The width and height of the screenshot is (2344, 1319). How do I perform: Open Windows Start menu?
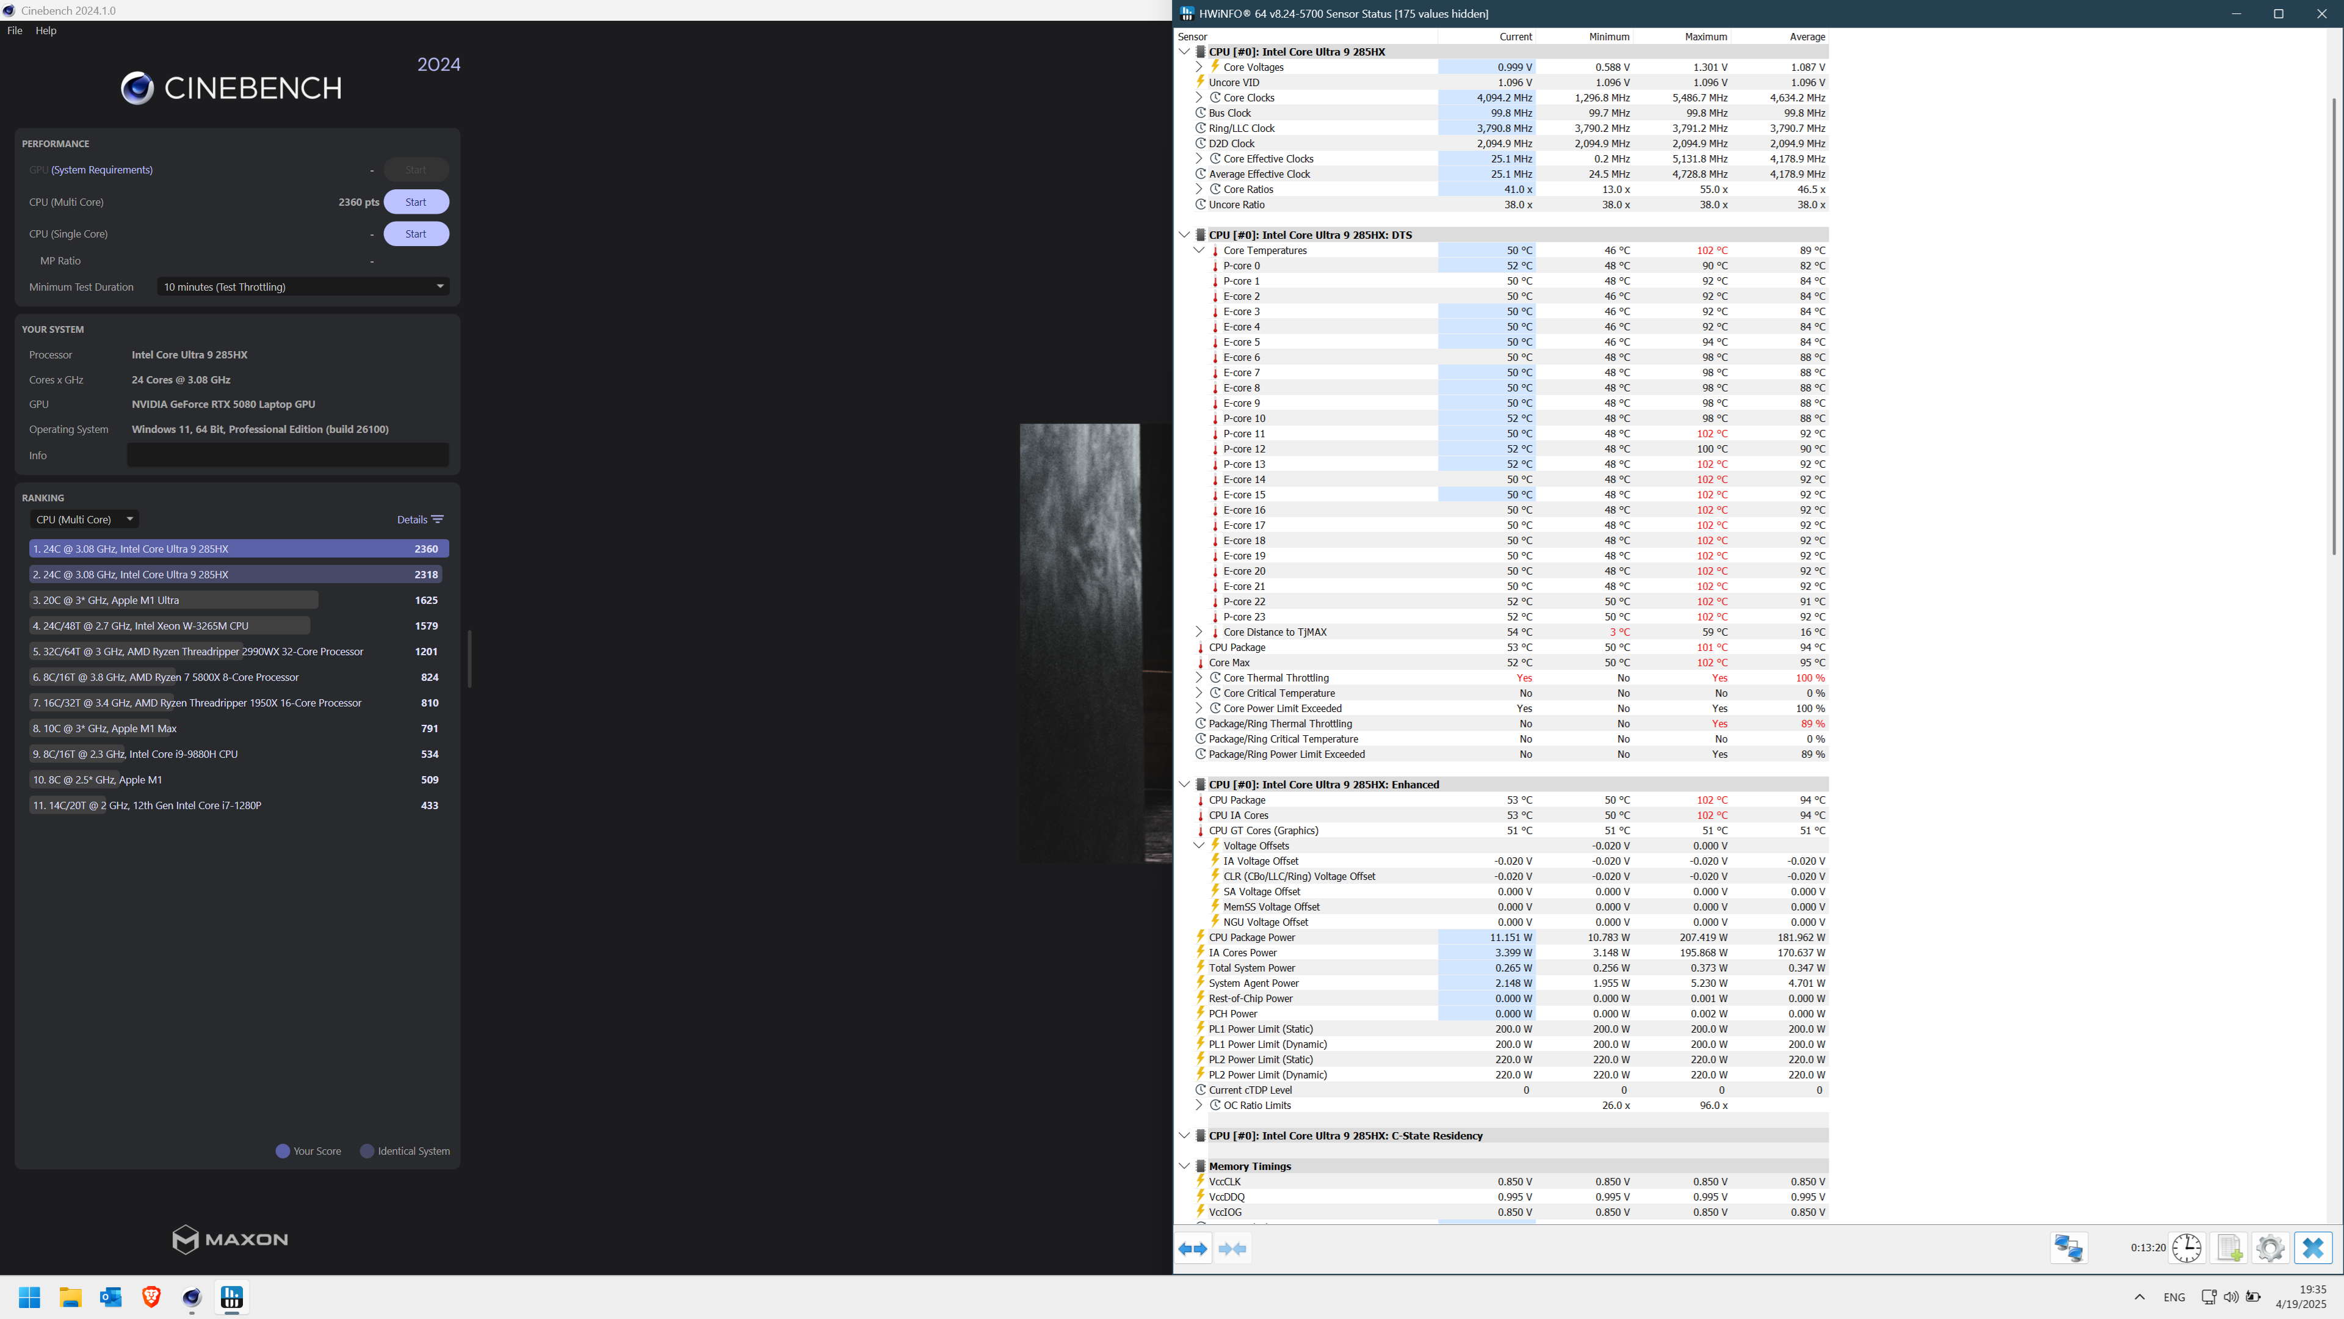tap(29, 1297)
